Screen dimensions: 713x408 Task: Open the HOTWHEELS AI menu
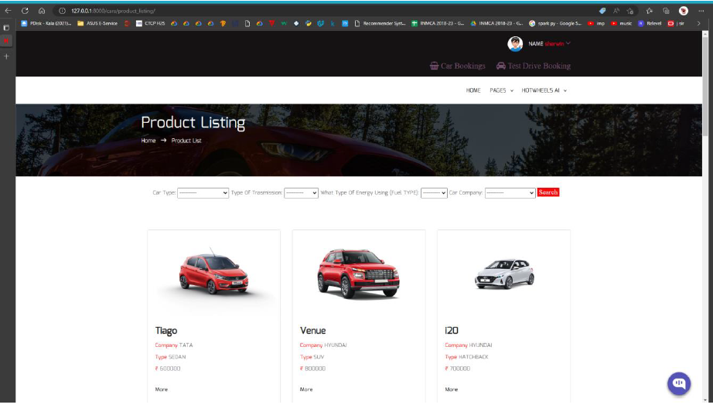coord(544,90)
